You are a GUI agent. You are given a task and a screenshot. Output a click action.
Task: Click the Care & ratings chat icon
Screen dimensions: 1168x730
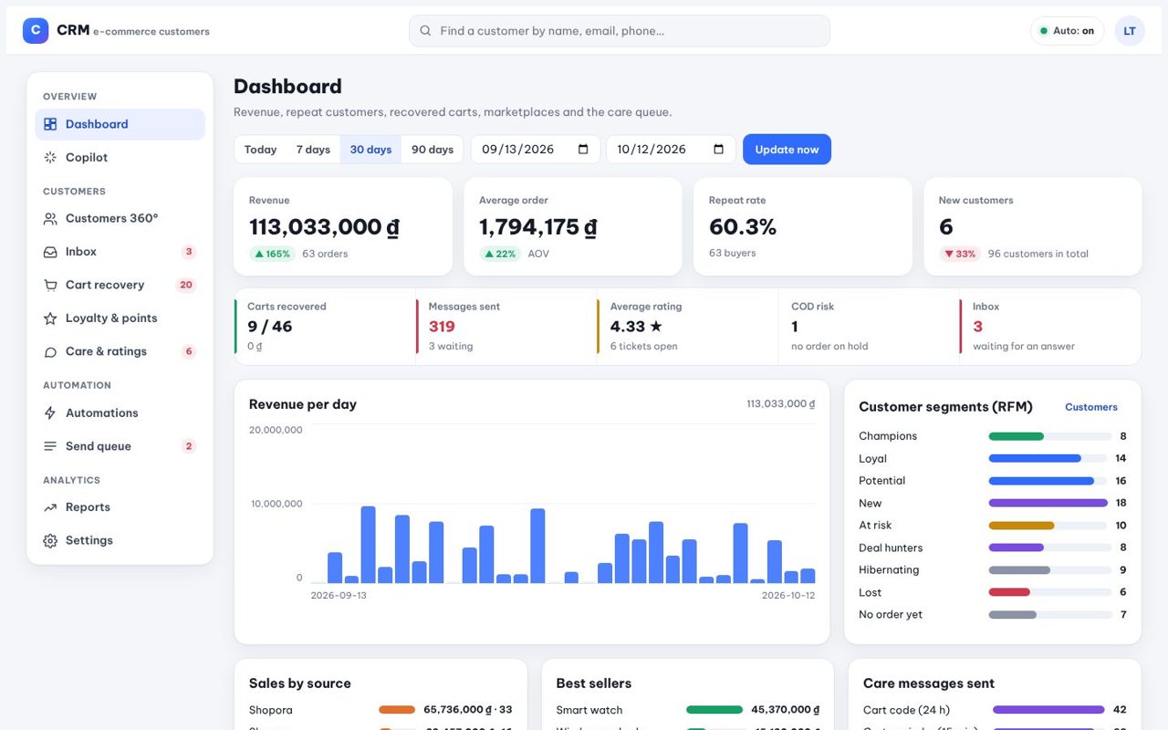(50, 351)
